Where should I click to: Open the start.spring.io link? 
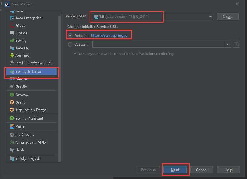point(109,35)
